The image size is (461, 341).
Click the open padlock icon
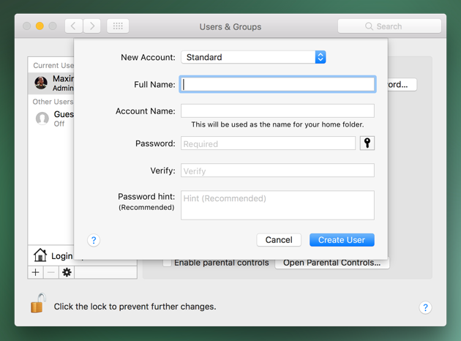[x=39, y=303]
